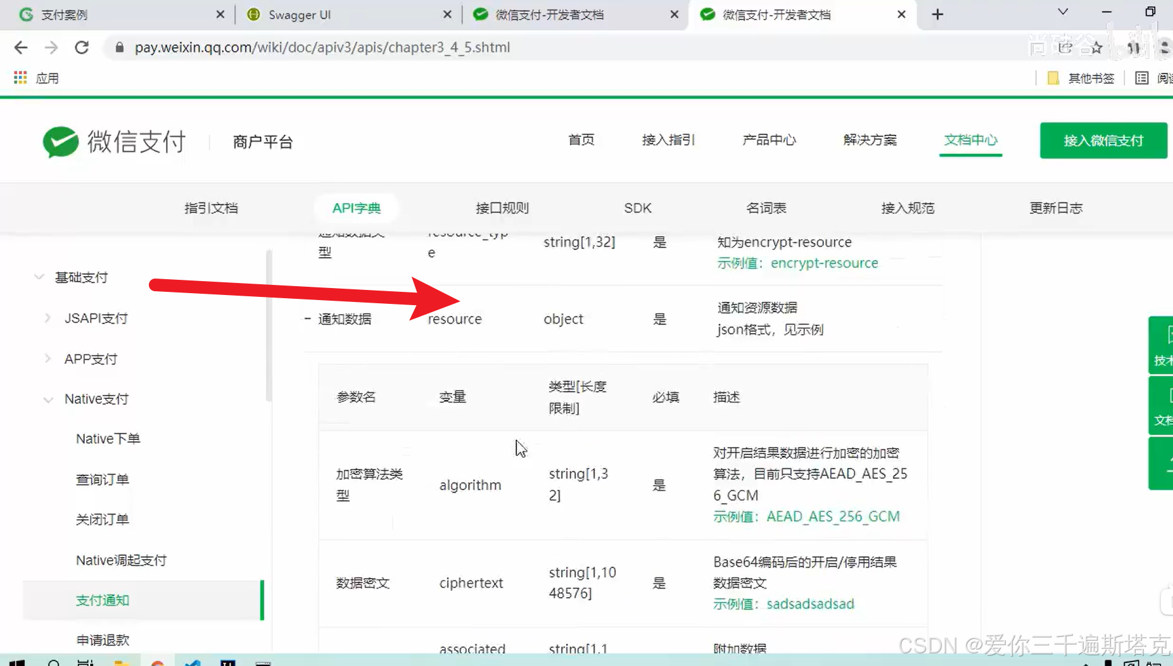Click the 'resource' variable cell
Viewport: 1173px width, 666px height.
455,319
